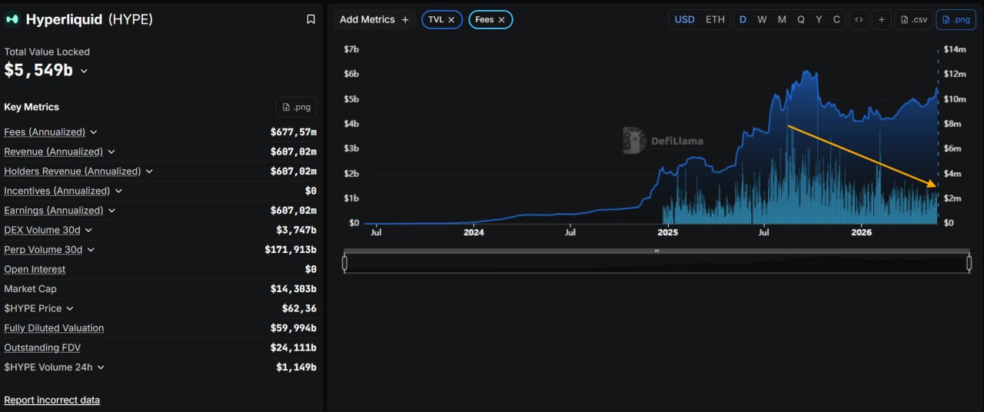Grab the right handle of range slider
Image resolution: width=984 pixels, height=412 pixels.
(969, 264)
